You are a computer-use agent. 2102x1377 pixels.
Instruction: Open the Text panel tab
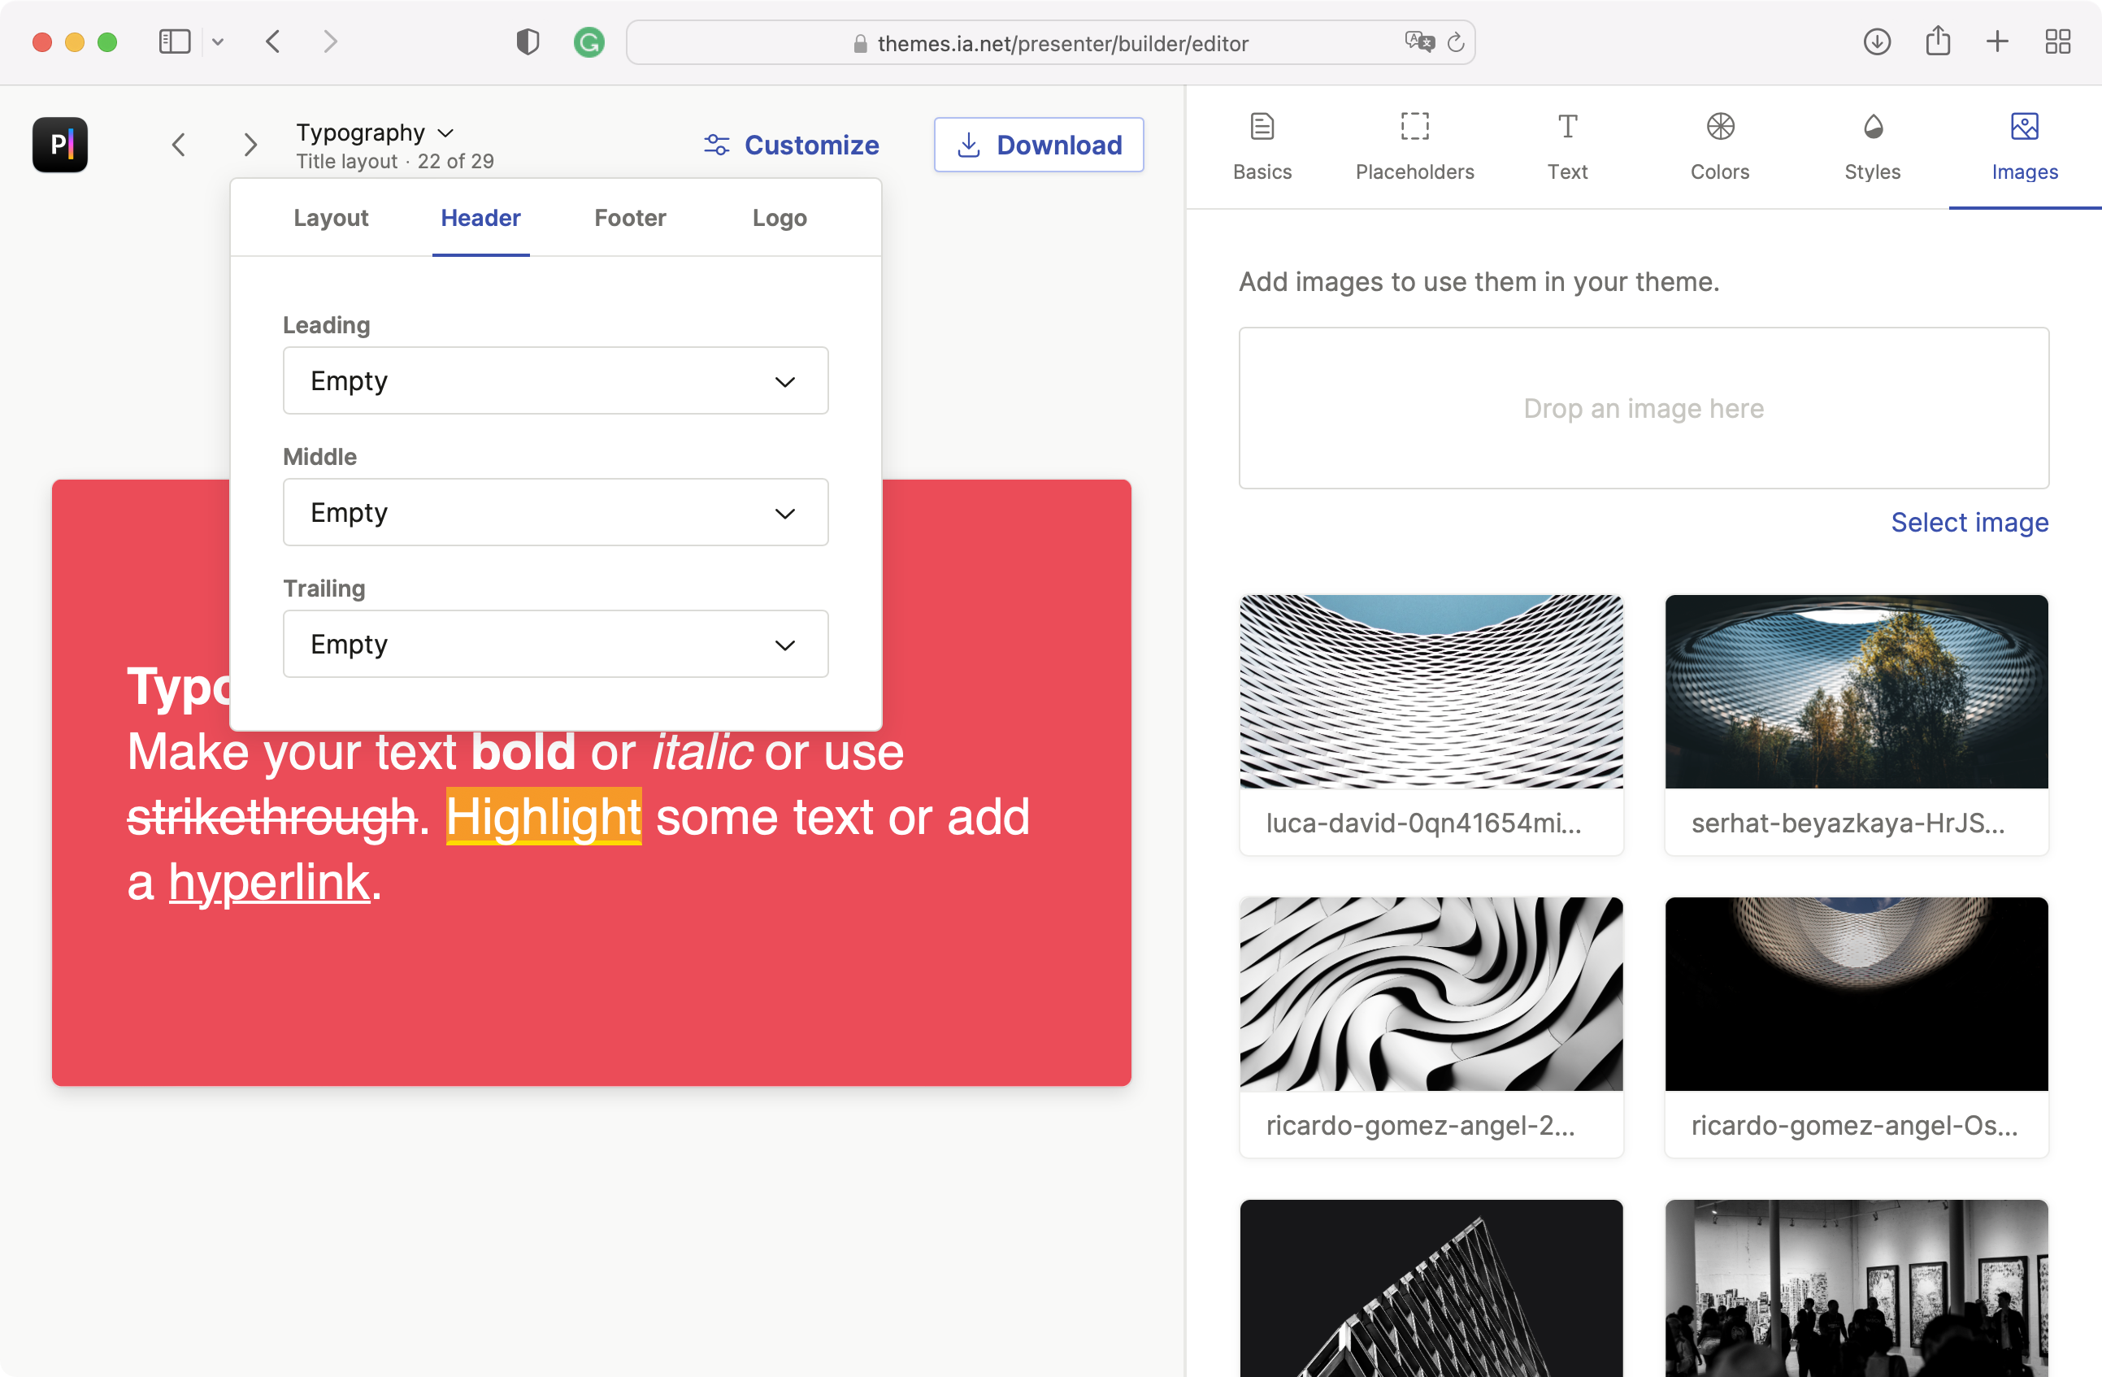coord(1567,146)
